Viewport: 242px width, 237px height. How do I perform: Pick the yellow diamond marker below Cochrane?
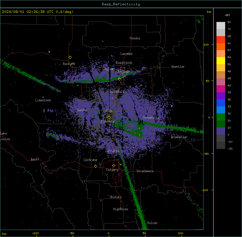click(95, 166)
